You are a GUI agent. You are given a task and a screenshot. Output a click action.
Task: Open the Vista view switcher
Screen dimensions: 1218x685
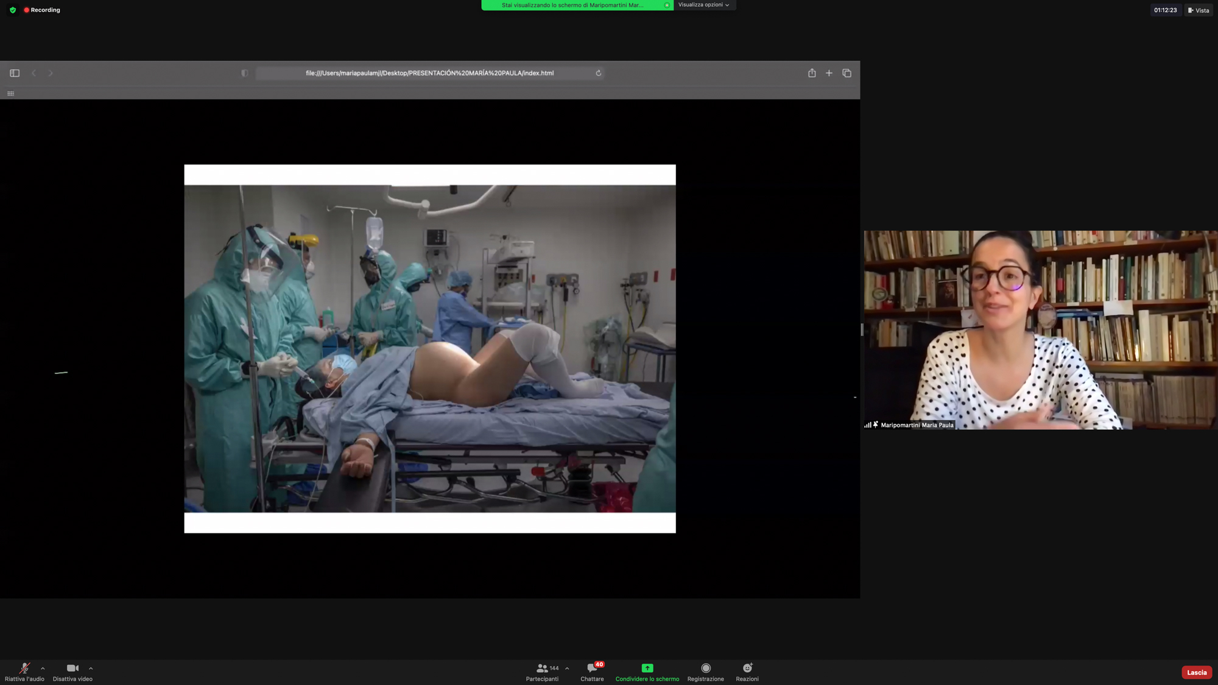(x=1199, y=10)
